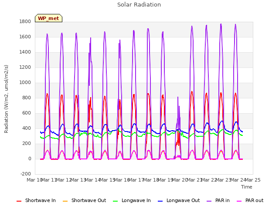Viewport: 279px width, 209px height.
Task: Toggle the PAR out legend entry
Action: click(x=250, y=200)
